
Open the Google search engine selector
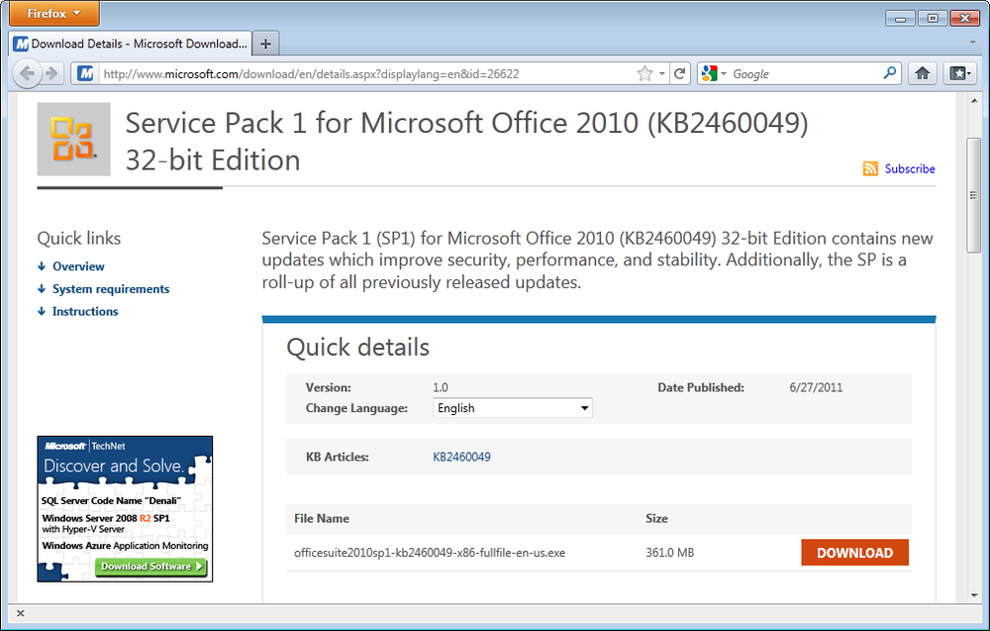point(714,74)
